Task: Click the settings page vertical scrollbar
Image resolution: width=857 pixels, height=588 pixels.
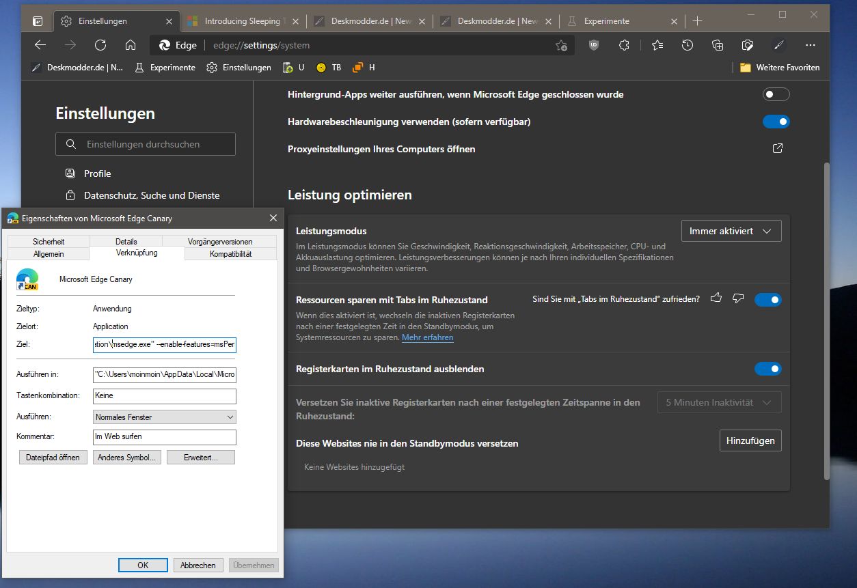Action: click(826, 321)
